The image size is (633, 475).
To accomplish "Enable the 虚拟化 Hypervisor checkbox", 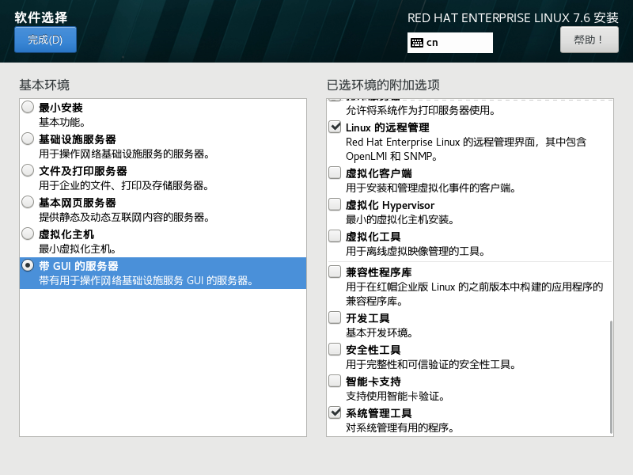I will [x=335, y=204].
